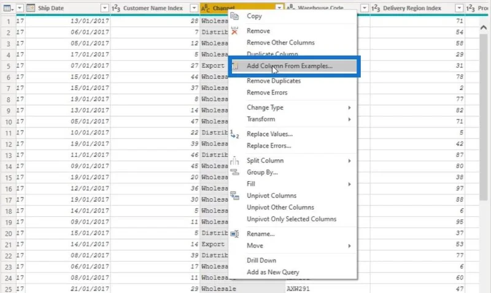The width and height of the screenshot is (491, 293).
Task: Open the Warehouse Code filter dropdown
Action: 365,8
